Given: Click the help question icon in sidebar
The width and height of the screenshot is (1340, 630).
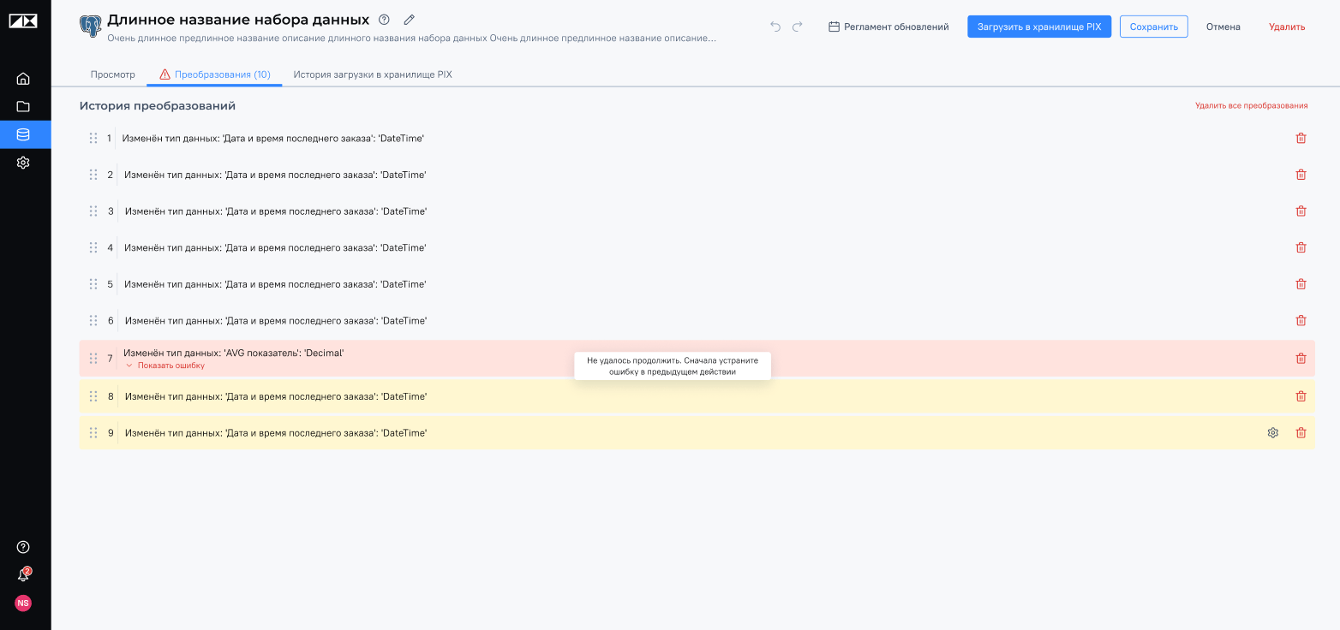Looking at the screenshot, I should coord(23,547).
